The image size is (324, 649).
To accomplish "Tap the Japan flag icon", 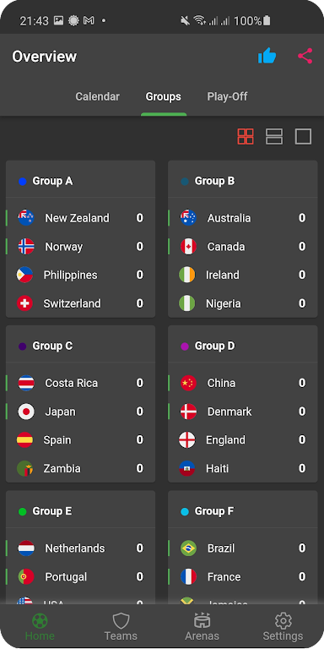I will (x=26, y=412).
